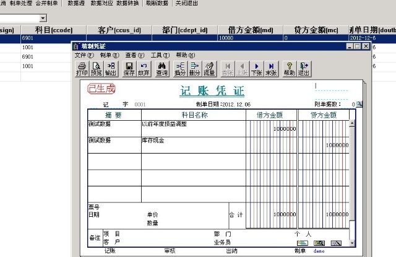396x257 pixels.
Task: Exit voucher window with 退出 icon
Action: point(304,69)
